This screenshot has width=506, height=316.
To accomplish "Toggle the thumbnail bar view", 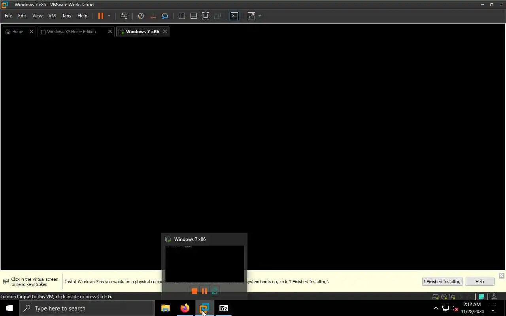I will click(x=194, y=16).
